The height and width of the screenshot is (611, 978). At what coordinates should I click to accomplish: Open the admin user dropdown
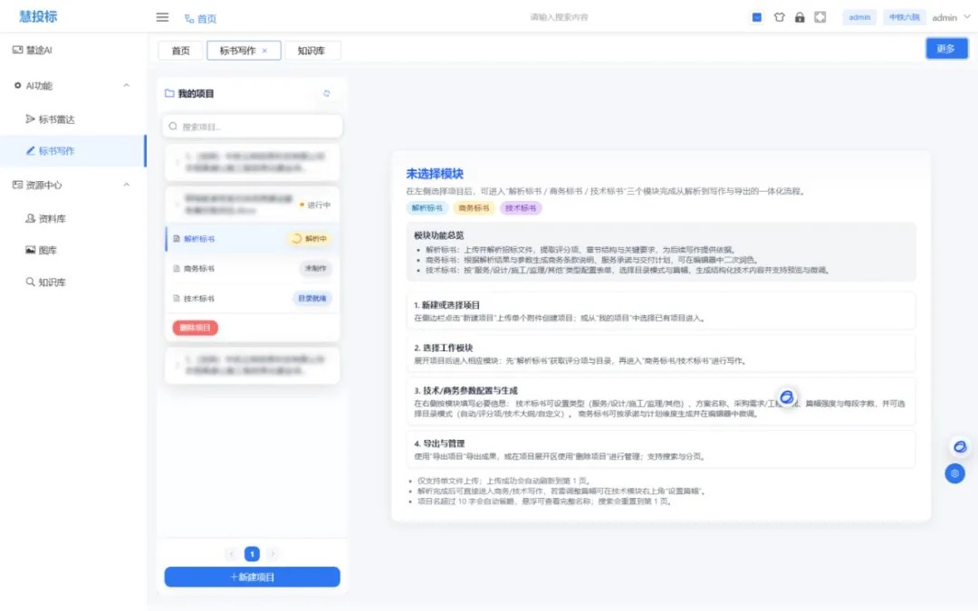pyautogui.click(x=950, y=17)
